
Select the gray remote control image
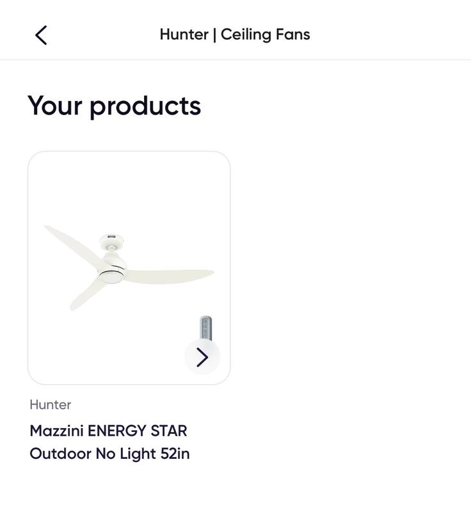pos(205,328)
